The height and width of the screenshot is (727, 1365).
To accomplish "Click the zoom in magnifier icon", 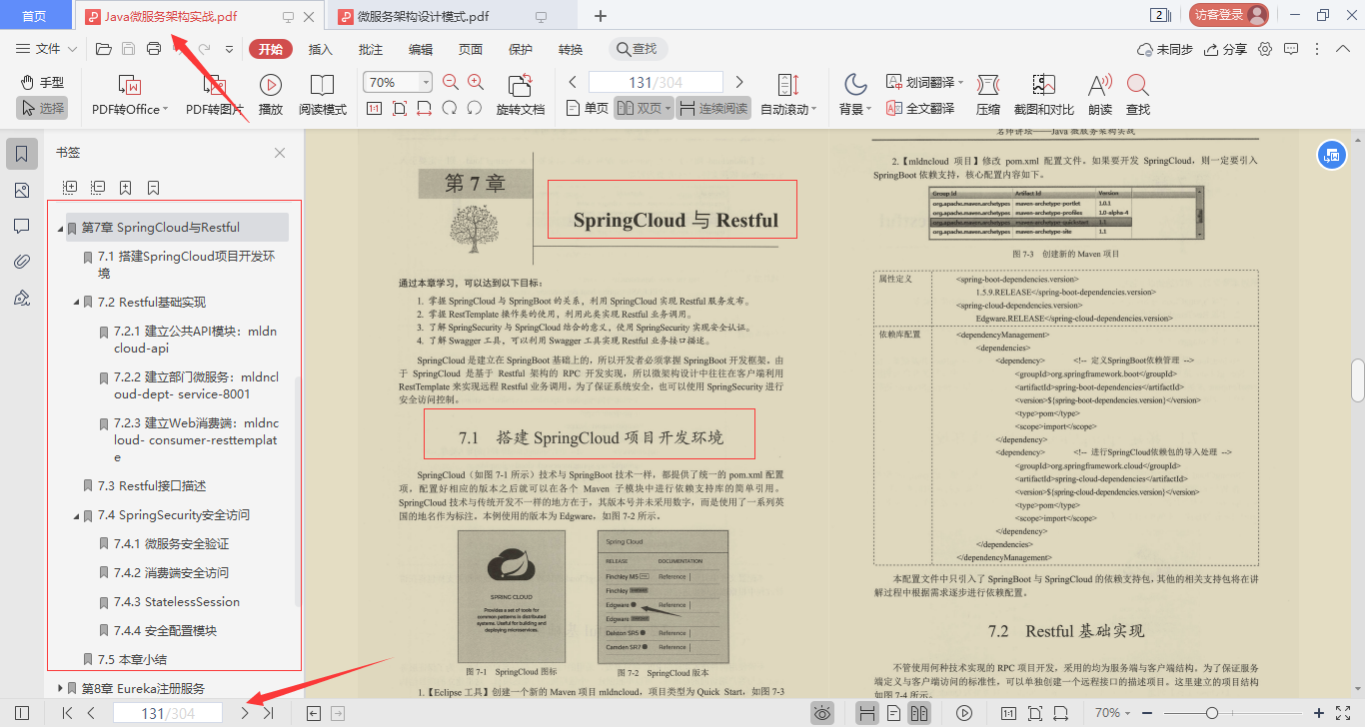I will click(x=476, y=83).
